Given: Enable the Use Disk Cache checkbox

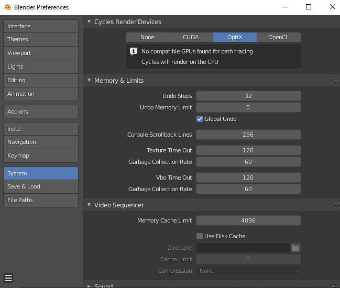Looking at the screenshot, I should point(200,236).
